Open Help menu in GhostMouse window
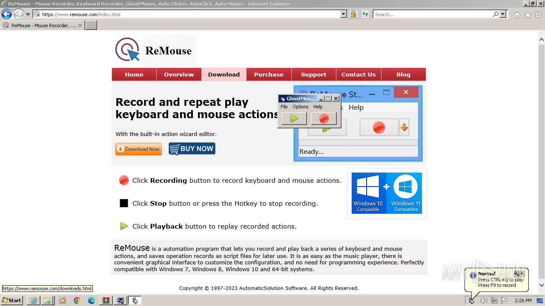 318,107
